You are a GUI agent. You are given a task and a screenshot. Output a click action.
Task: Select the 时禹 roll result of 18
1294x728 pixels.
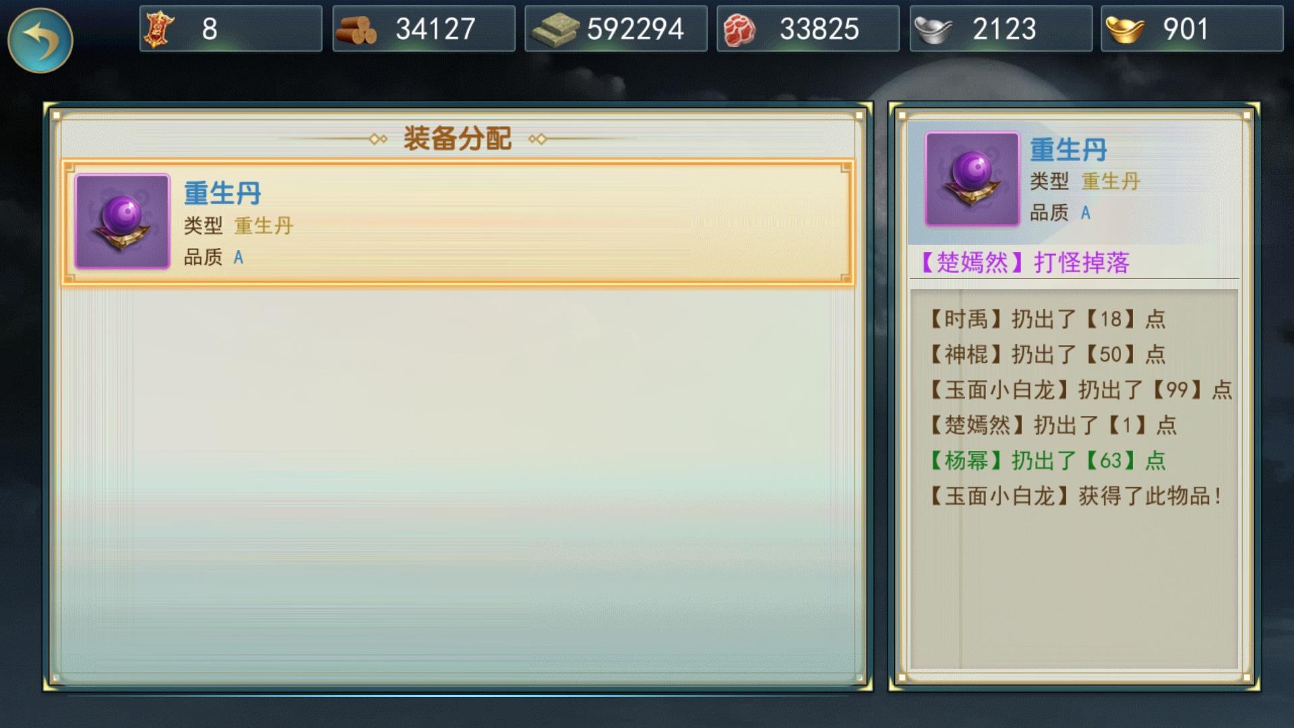tap(1047, 319)
